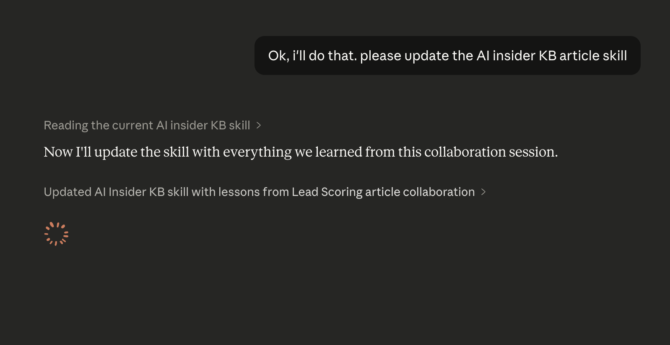Click the spinner below the updated skill step
This screenshot has height=345, width=670.
point(56,234)
